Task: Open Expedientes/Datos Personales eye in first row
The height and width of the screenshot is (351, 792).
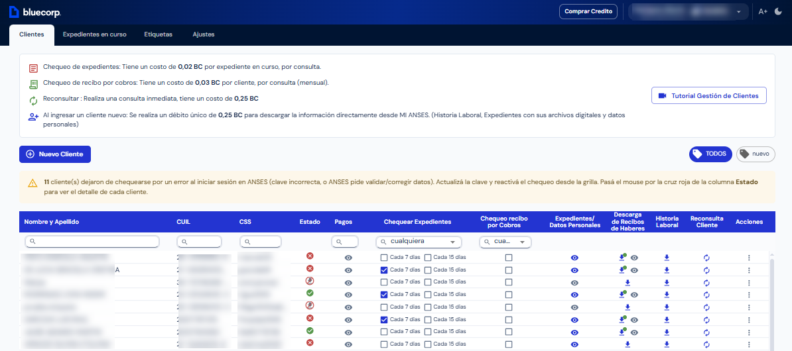Action: [x=574, y=258]
